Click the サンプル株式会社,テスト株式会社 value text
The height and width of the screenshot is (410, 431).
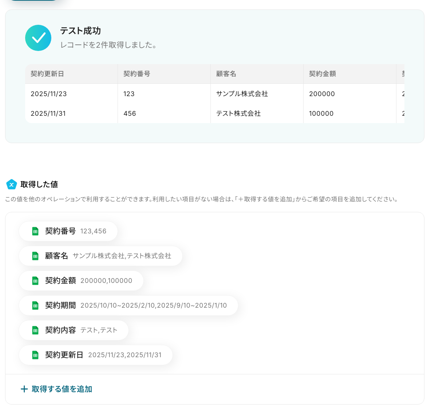pyautogui.click(x=122, y=256)
